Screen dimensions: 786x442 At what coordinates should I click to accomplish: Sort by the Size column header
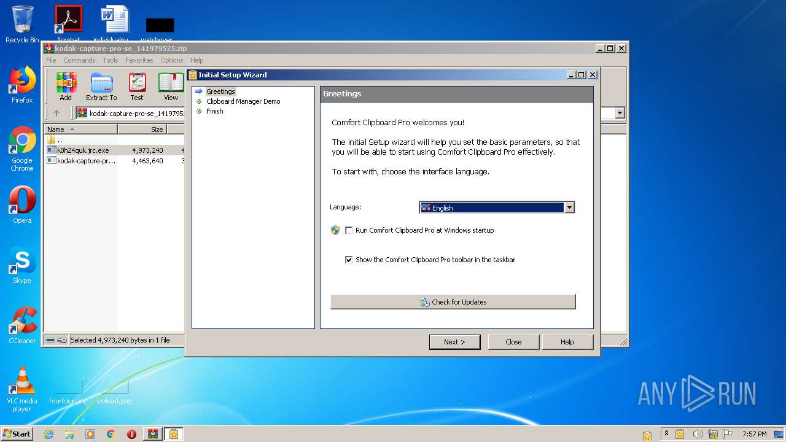pyautogui.click(x=142, y=130)
